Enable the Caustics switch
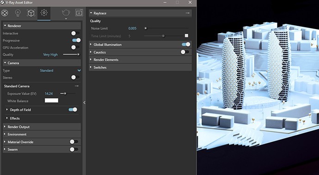The height and width of the screenshot is (175, 319). (x=185, y=52)
